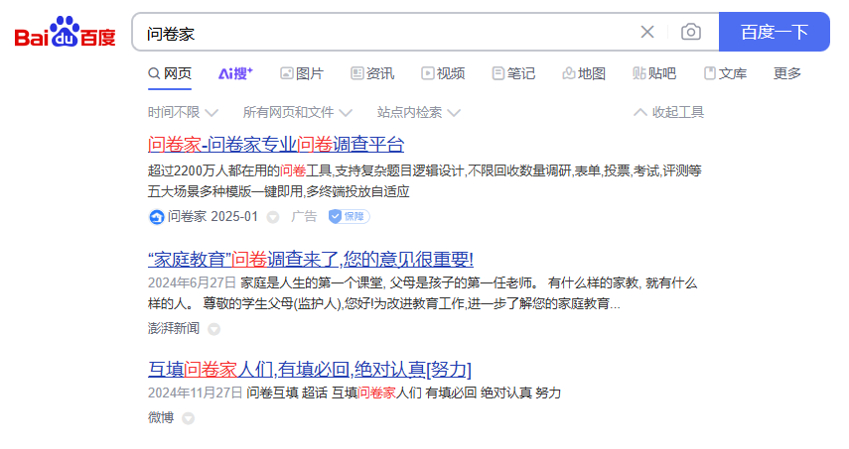
Task: Expand the arrow beside 澎湃新闻
Action: [x=214, y=329]
